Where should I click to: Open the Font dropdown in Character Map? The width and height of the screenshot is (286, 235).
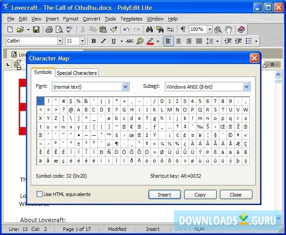(126, 87)
